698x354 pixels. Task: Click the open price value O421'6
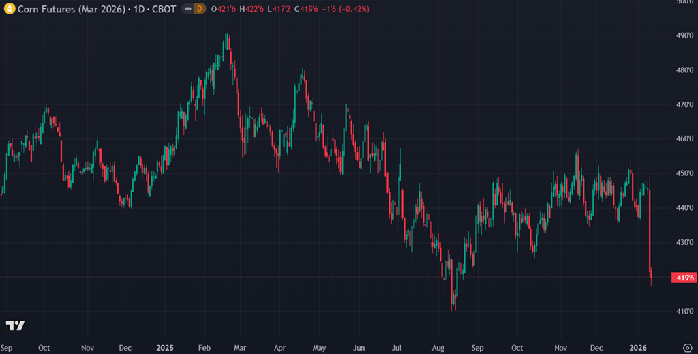224,8
